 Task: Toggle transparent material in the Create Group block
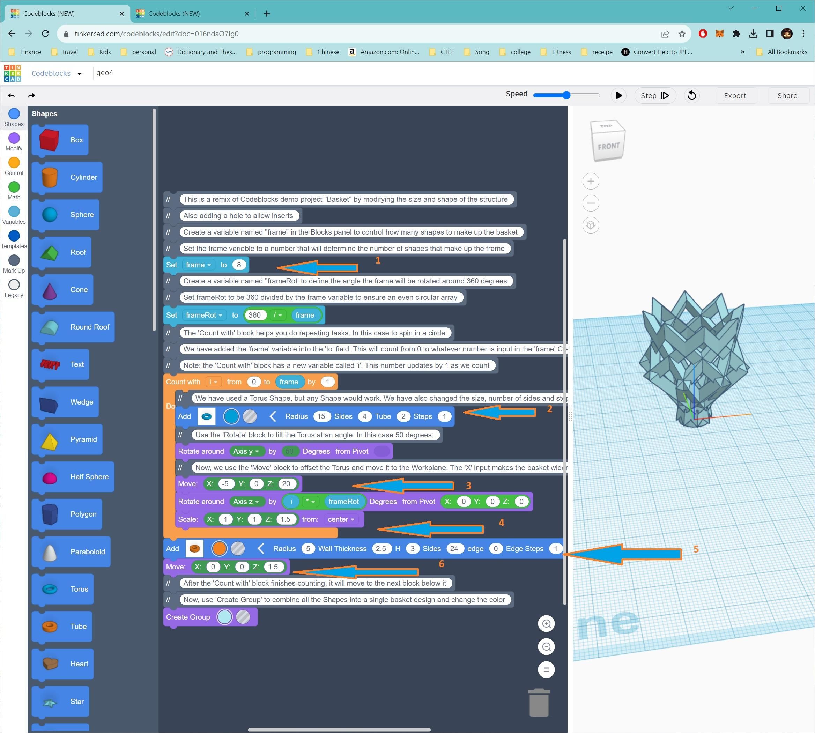tap(243, 617)
